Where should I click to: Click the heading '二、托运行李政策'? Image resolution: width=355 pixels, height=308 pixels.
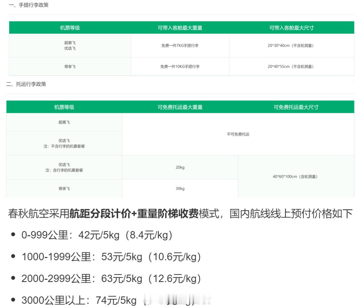click(26, 84)
